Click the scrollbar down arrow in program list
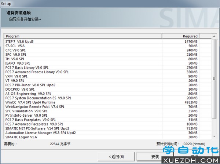The height and width of the screenshot is (164, 220). [x=214, y=136]
